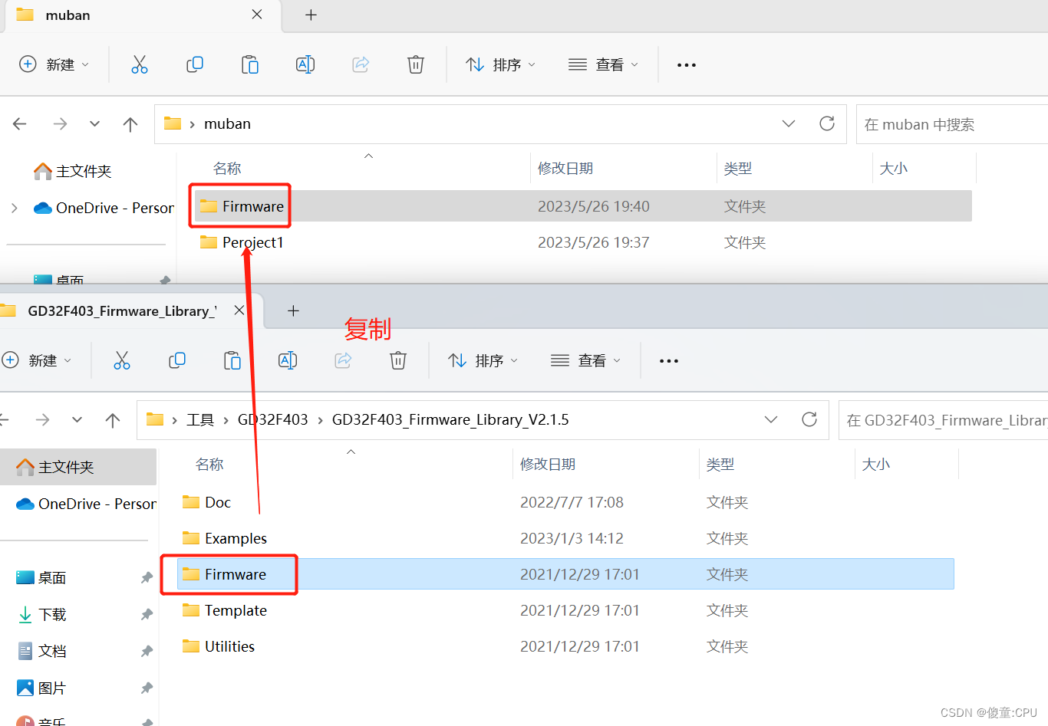Open 排序 menu in GD32F403 library window
The image size is (1048, 726).
[483, 360]
